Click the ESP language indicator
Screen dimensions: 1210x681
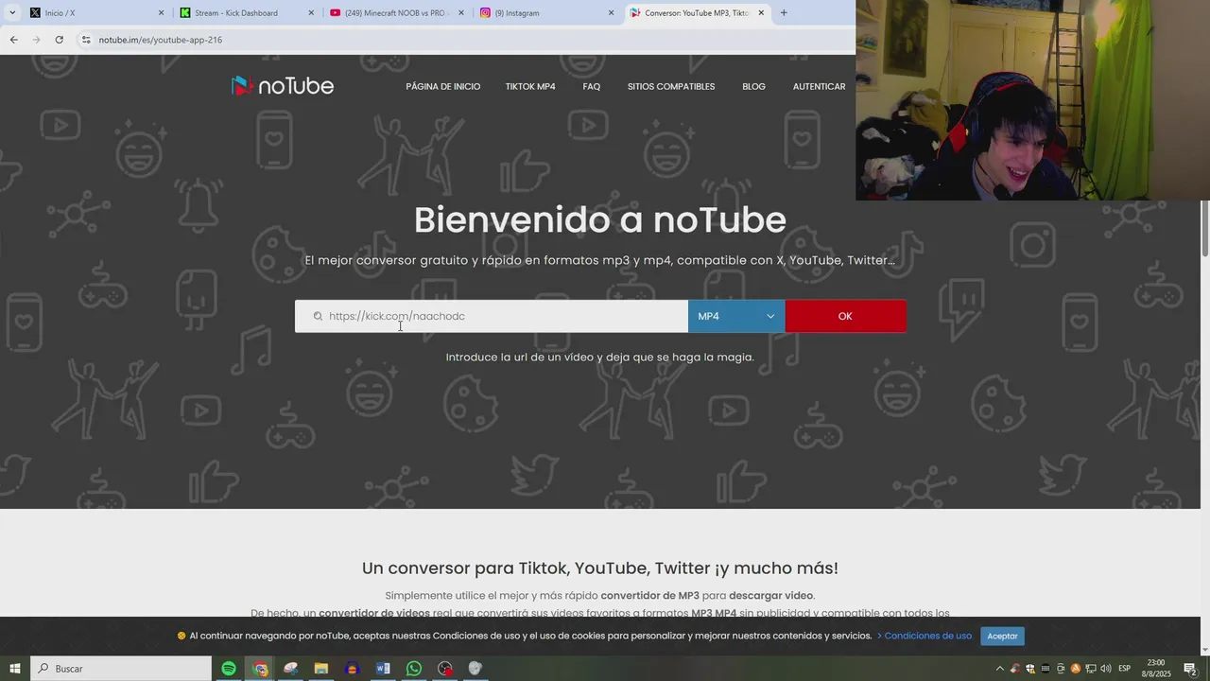click(1125, 669)
